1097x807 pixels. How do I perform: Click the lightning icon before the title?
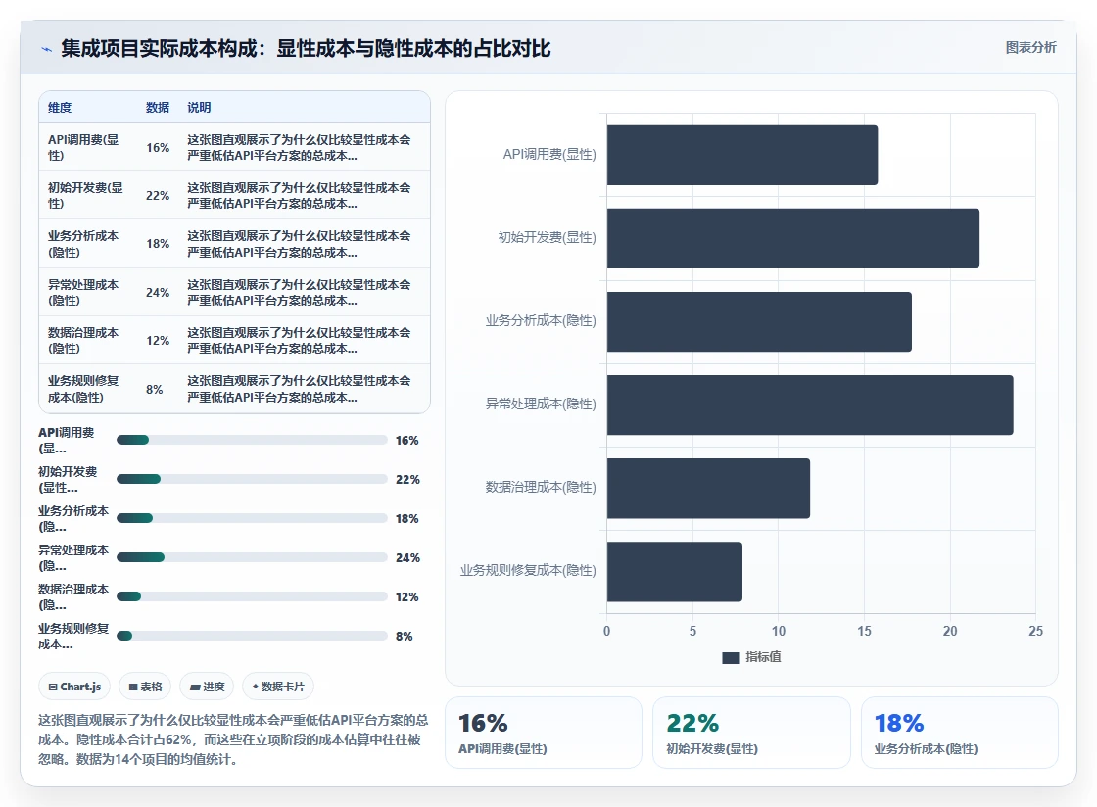pos(46,49)
